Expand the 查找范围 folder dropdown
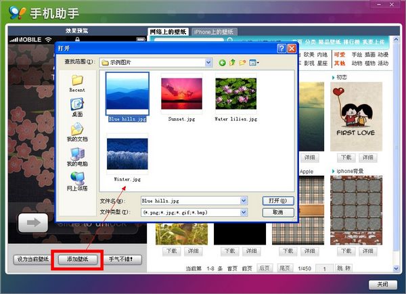Viewport: 406px width, 294px height. pos(208,62)
